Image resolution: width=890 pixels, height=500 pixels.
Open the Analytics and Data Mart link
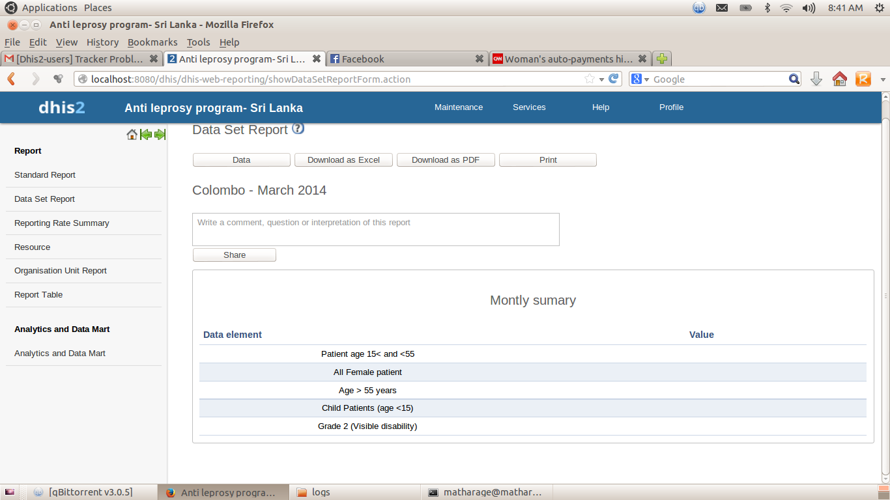pyautogui.click(x=60, y=354)
